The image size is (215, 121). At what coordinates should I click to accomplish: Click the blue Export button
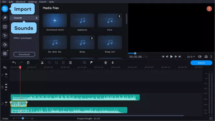coord(201,63)
